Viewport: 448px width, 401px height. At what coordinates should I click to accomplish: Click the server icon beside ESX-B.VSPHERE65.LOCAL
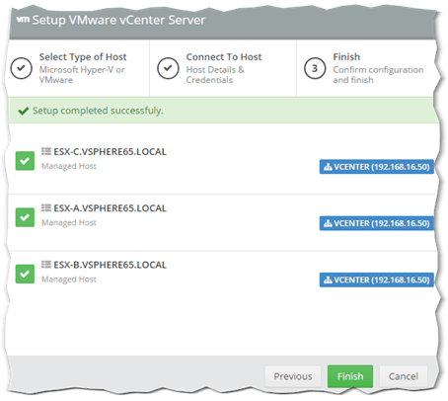tap(46, 264)
